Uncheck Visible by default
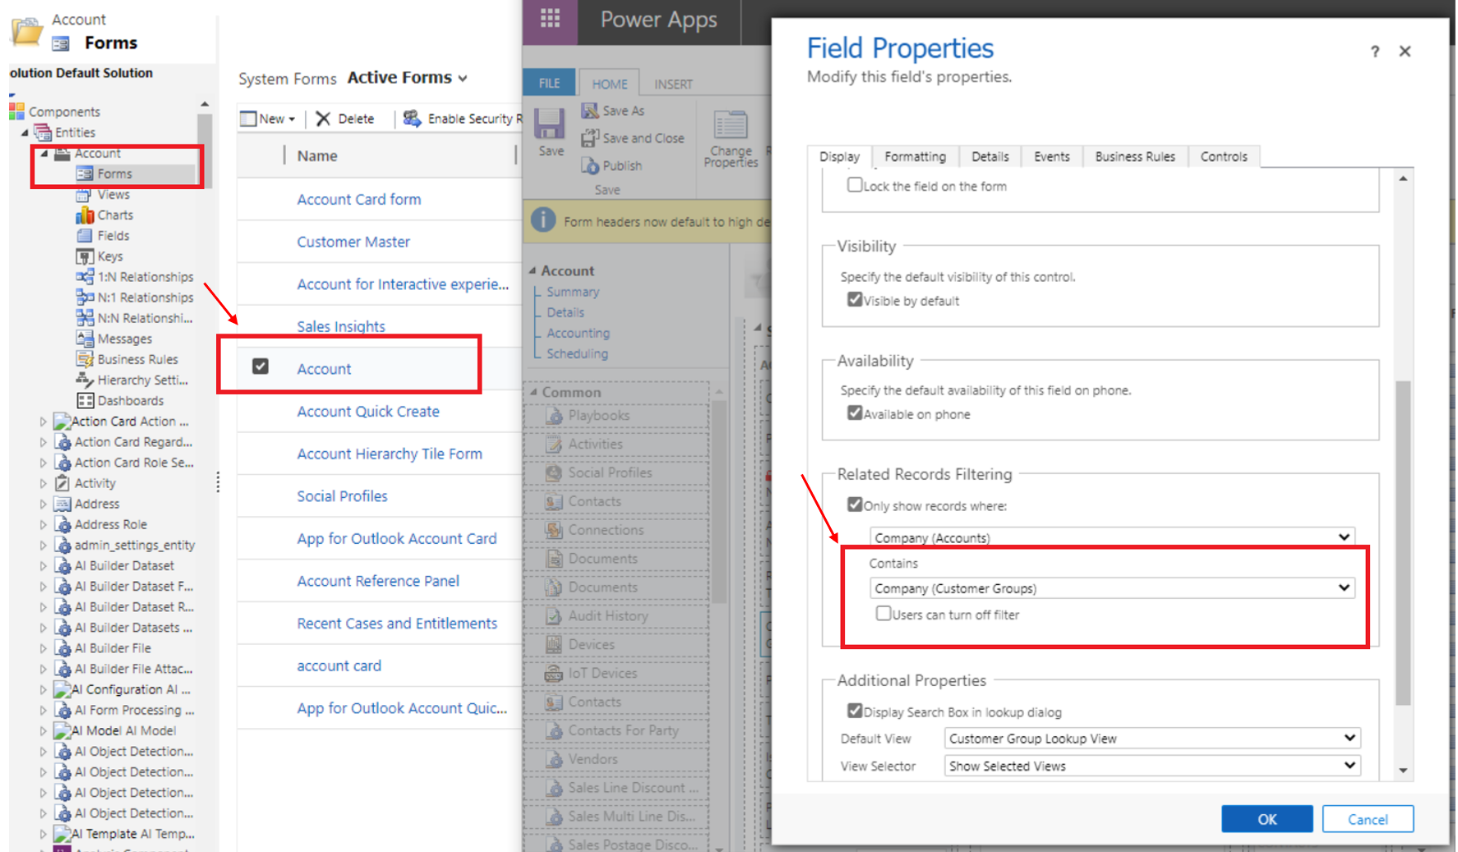Image resolution: width=1458 pixels, height=852 pixels. [x=855, y=299]
